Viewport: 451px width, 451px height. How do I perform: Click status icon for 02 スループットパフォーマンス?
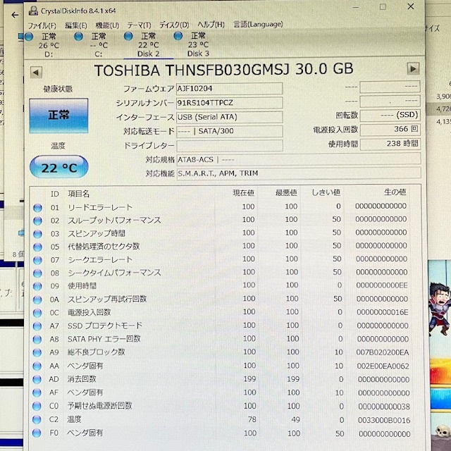pos(37,221)
